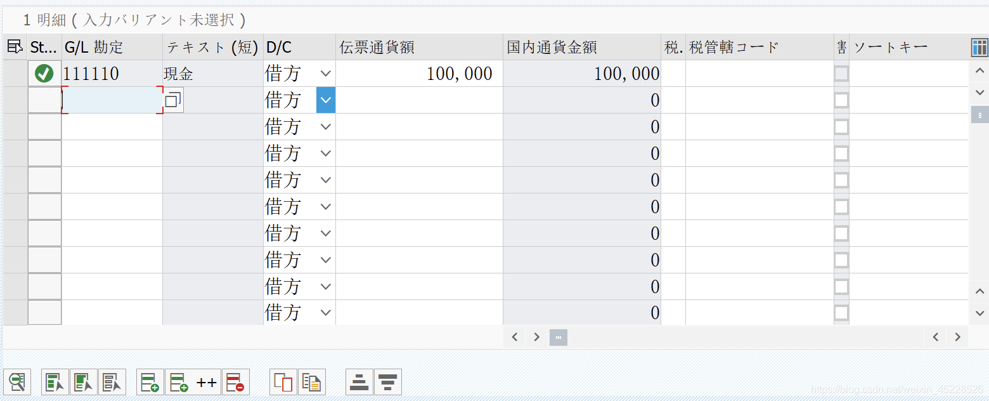Open D/C 借方 dropdown in fifth row
The image size is (989, 401).
[326, 180]
